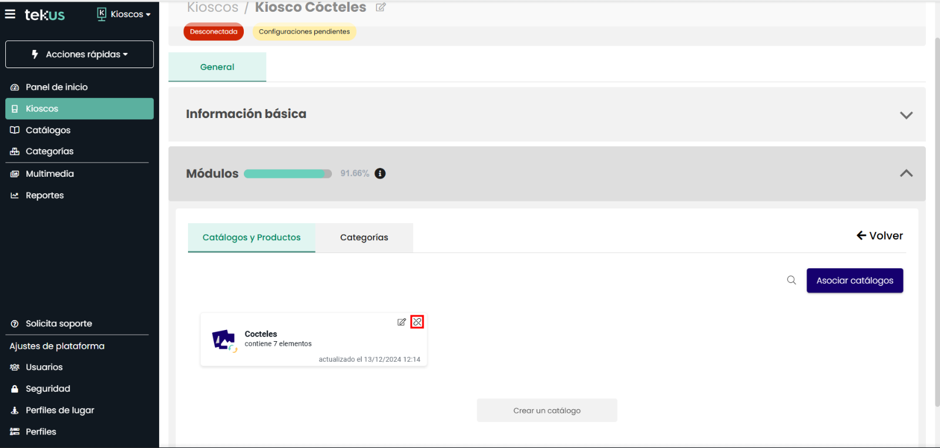Click the catalog search magnifier icon

[791, 280]
